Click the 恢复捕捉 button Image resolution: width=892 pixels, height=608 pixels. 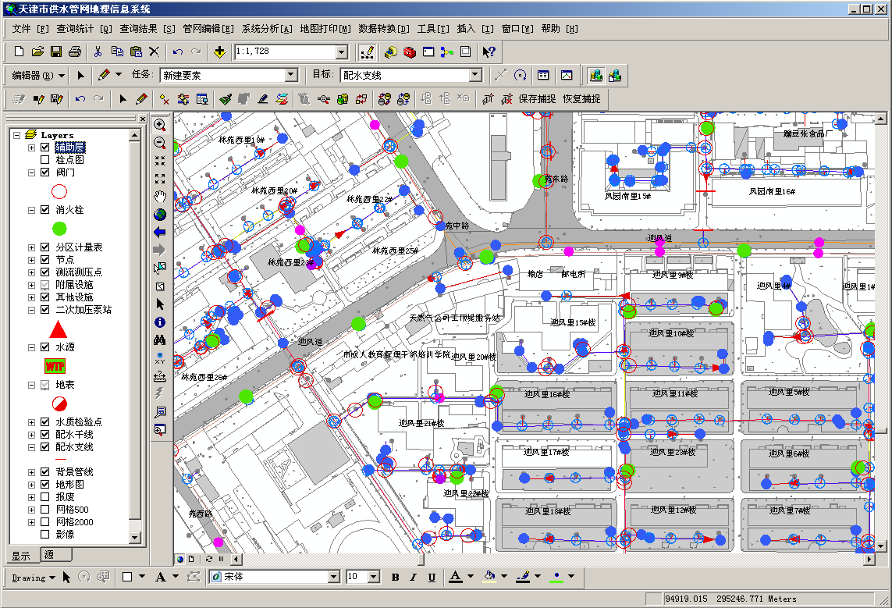click(581, 99)
